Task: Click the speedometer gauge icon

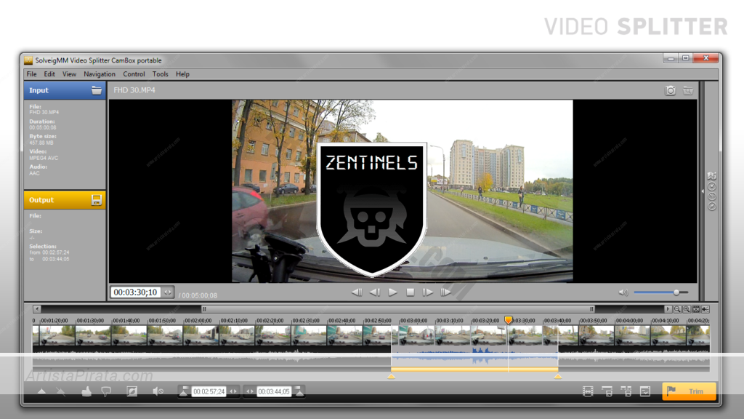Action: click(x=712, y=186)
